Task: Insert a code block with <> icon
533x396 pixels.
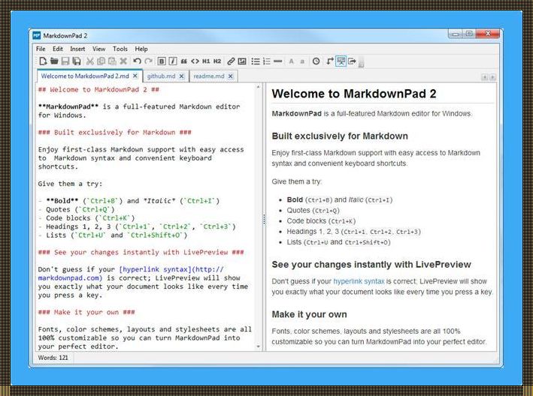Action: (195, 61)
